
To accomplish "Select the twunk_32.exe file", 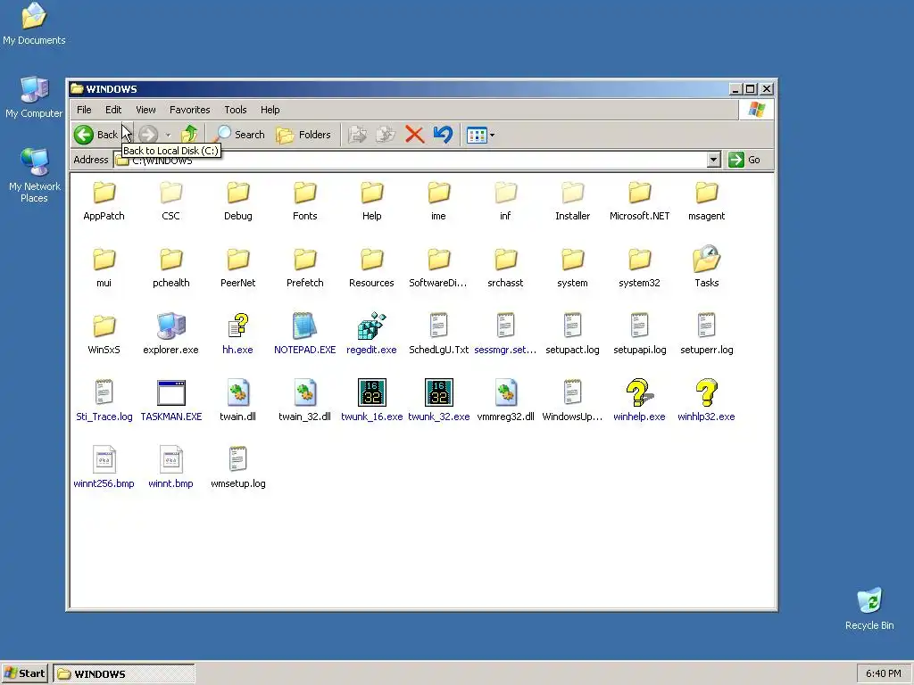I will 438,402.
